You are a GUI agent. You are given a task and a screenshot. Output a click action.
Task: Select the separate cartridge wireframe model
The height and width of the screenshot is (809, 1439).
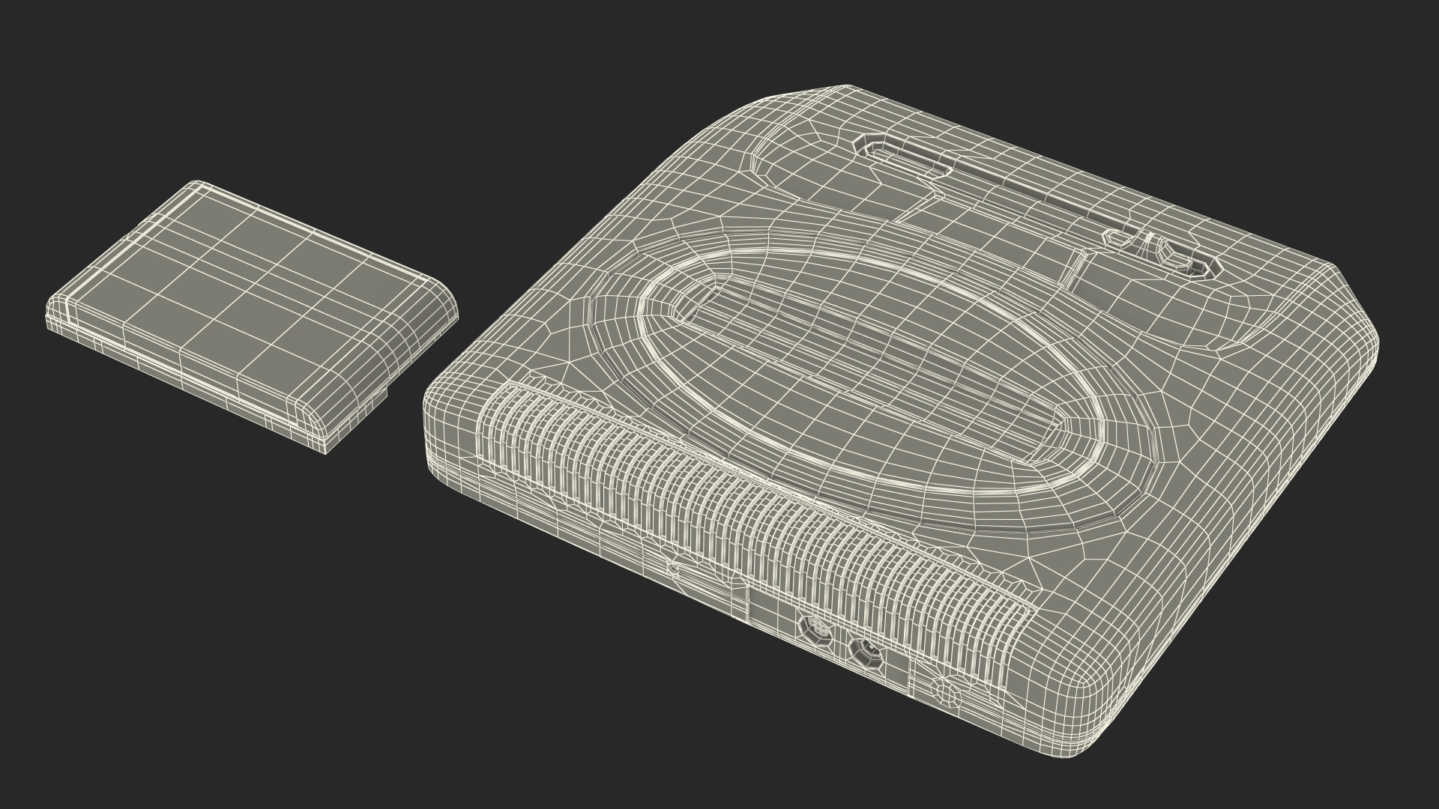(x=253, y=316)
